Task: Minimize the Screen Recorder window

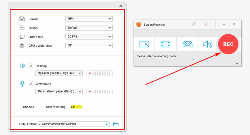Action: coord(224,24)
